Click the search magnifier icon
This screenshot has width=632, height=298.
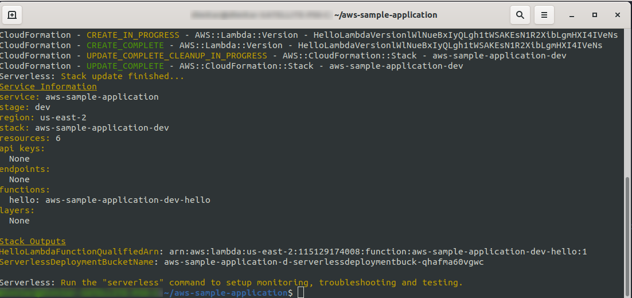(520, 15)
